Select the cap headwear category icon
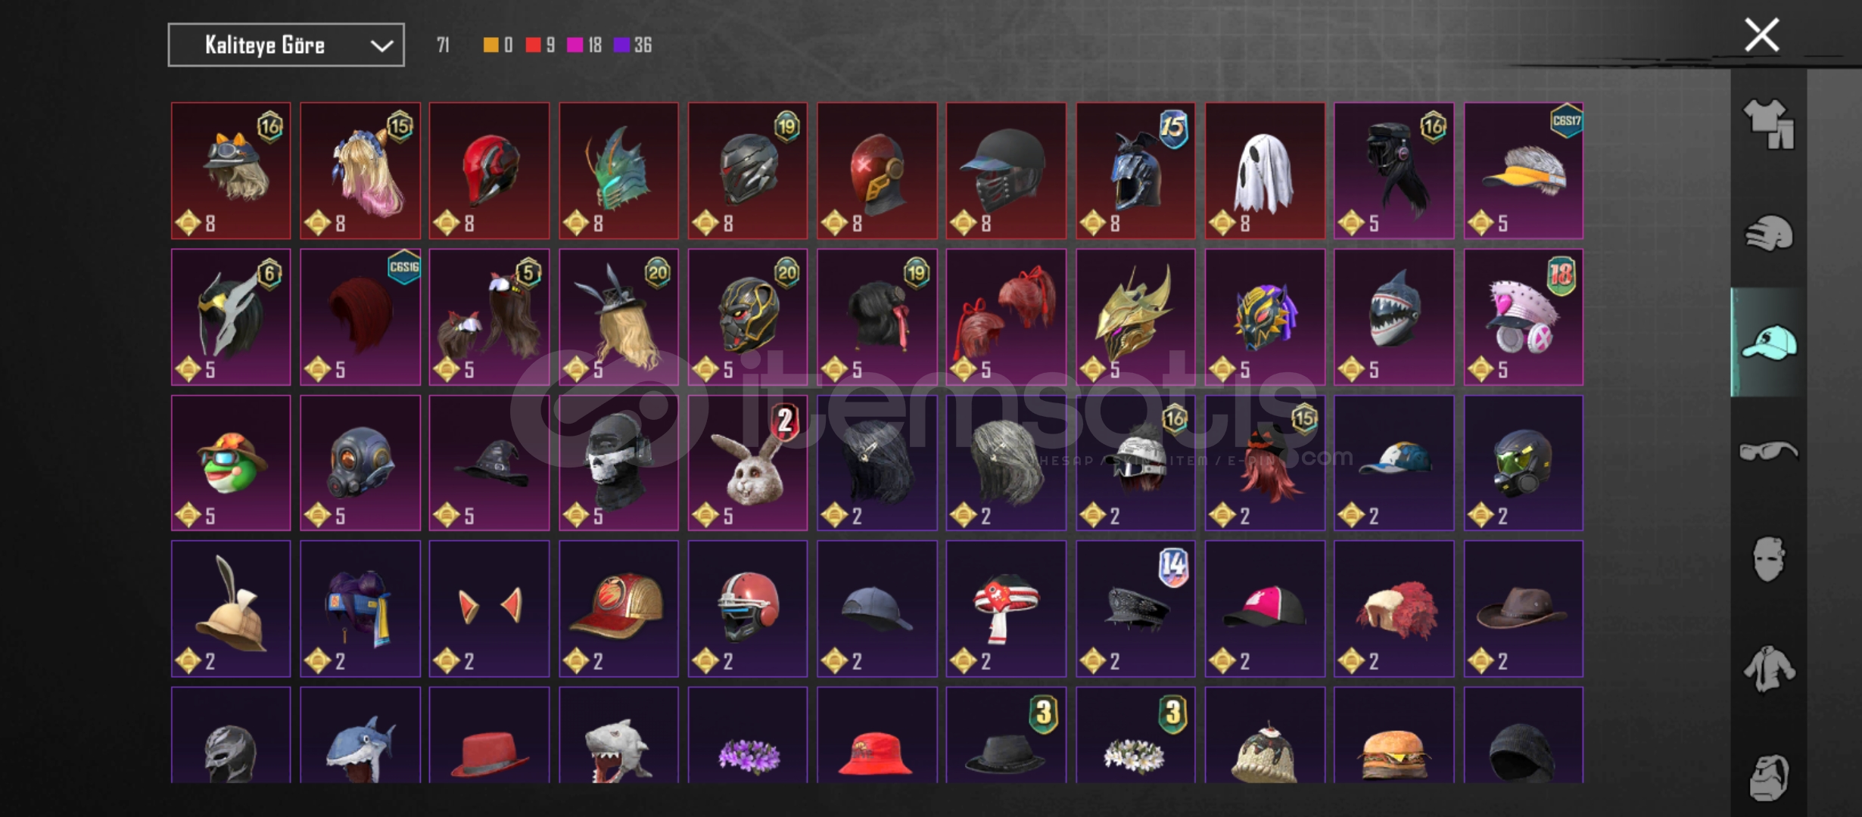Screen dimensions: 1862x817 pos(1769,343)
